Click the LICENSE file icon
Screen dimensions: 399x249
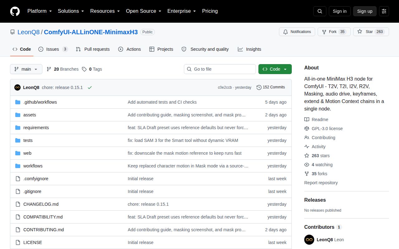(18, 242)
